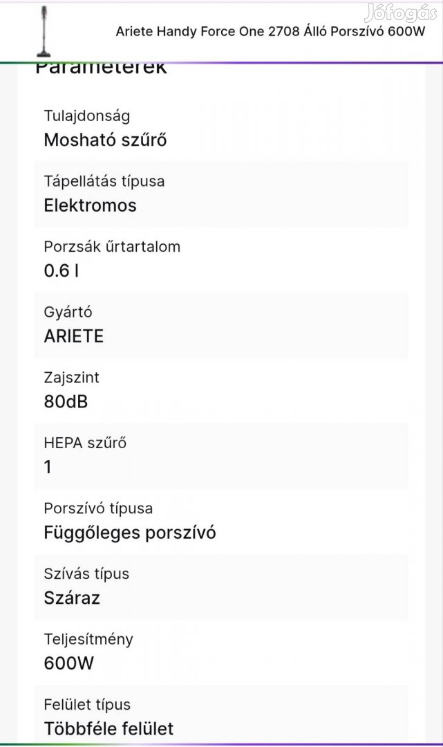This screenshot has height=747, width=443.
Task: Click the Teljesítmény label
Action: click(x=88, y=639)
